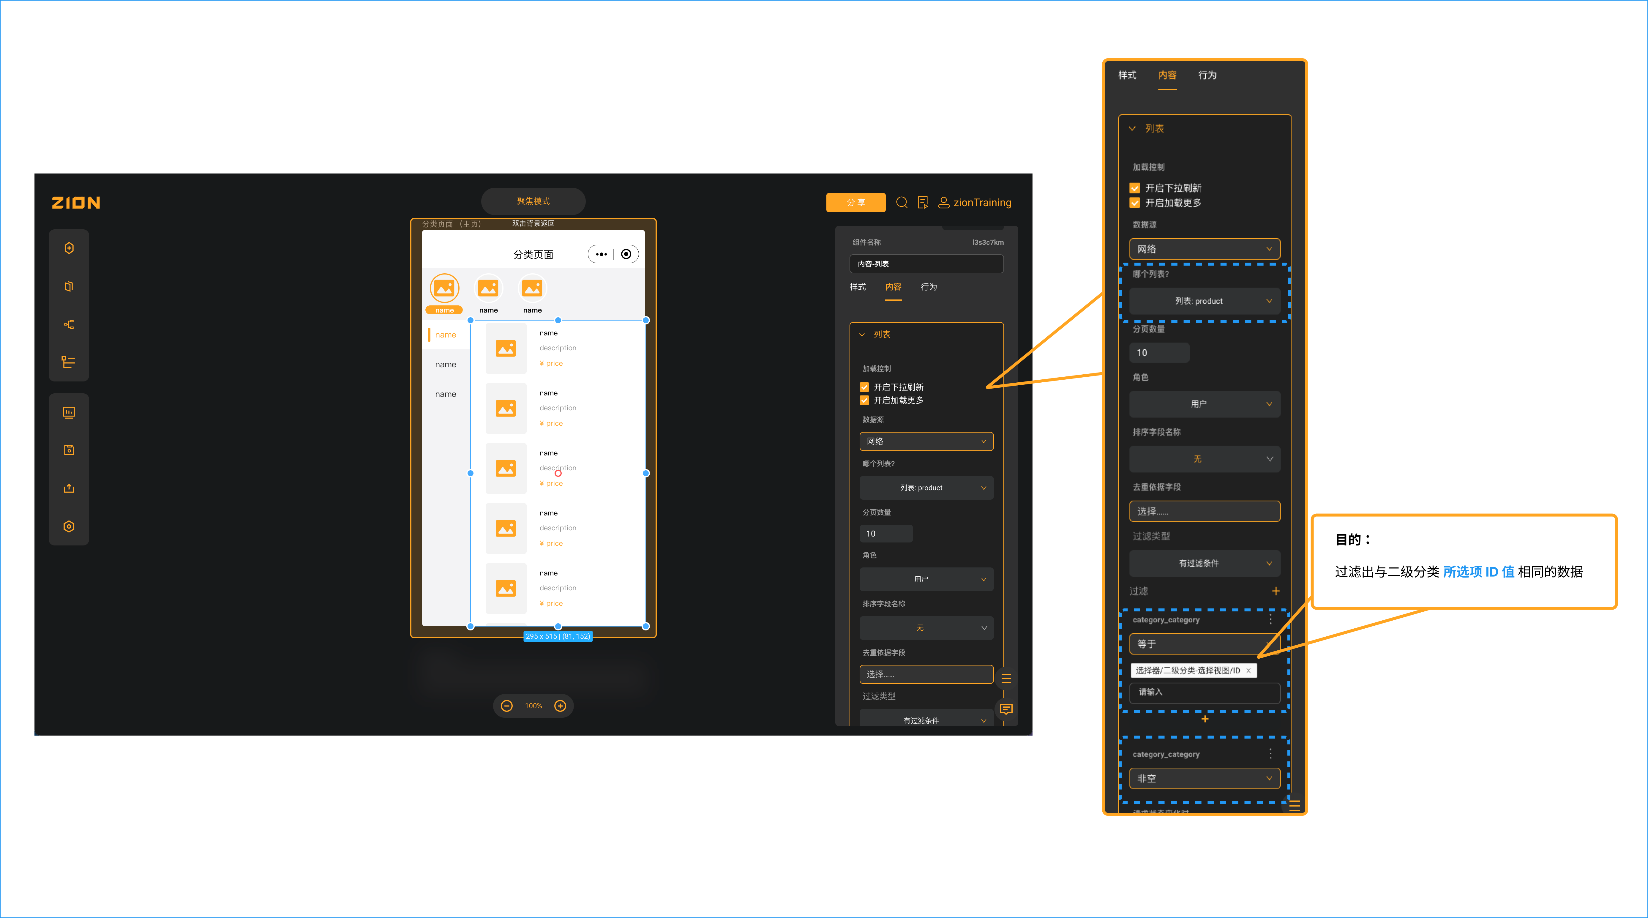Toggle 开启下拉刷新 checkbox in enlarged panel
The height and width of the screenshot is (918, 1648).
coord(1135,188)
